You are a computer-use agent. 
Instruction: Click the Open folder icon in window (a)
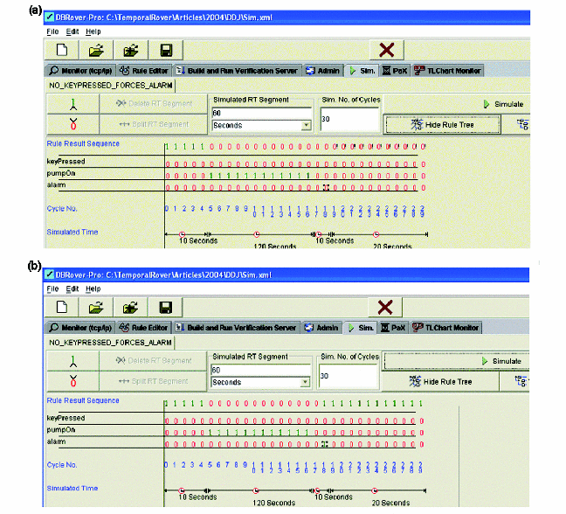[x=96, y=51]
